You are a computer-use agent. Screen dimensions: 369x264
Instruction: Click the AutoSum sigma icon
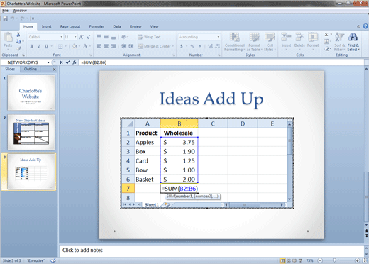[x=326, y=35]
